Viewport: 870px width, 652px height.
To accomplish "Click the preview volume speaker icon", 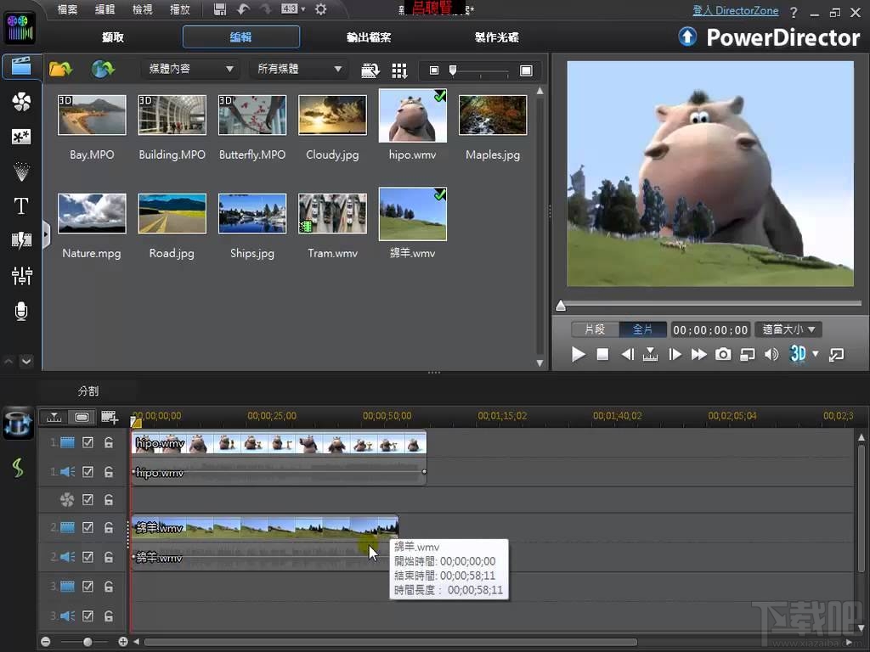I will tap(771, 355).
